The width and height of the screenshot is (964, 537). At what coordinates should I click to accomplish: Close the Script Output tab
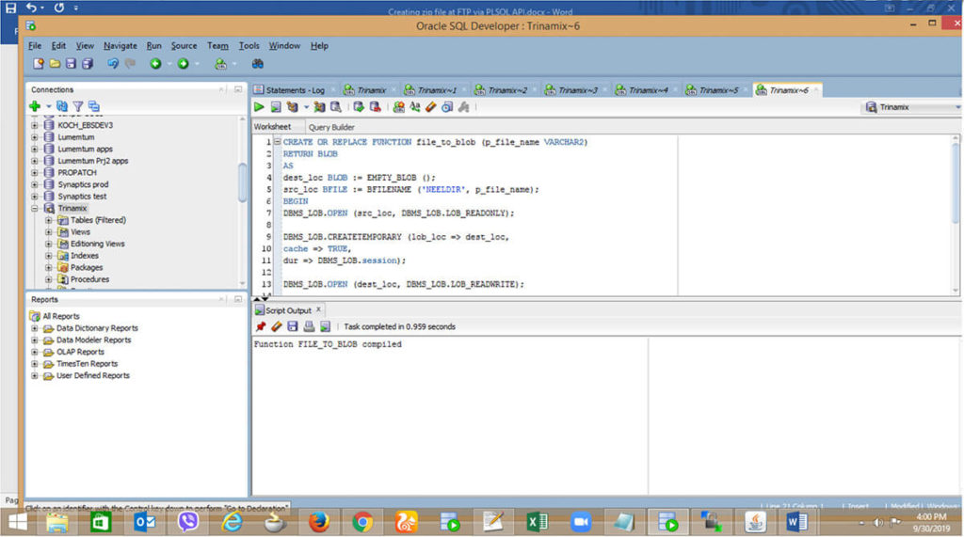[318, 309]
